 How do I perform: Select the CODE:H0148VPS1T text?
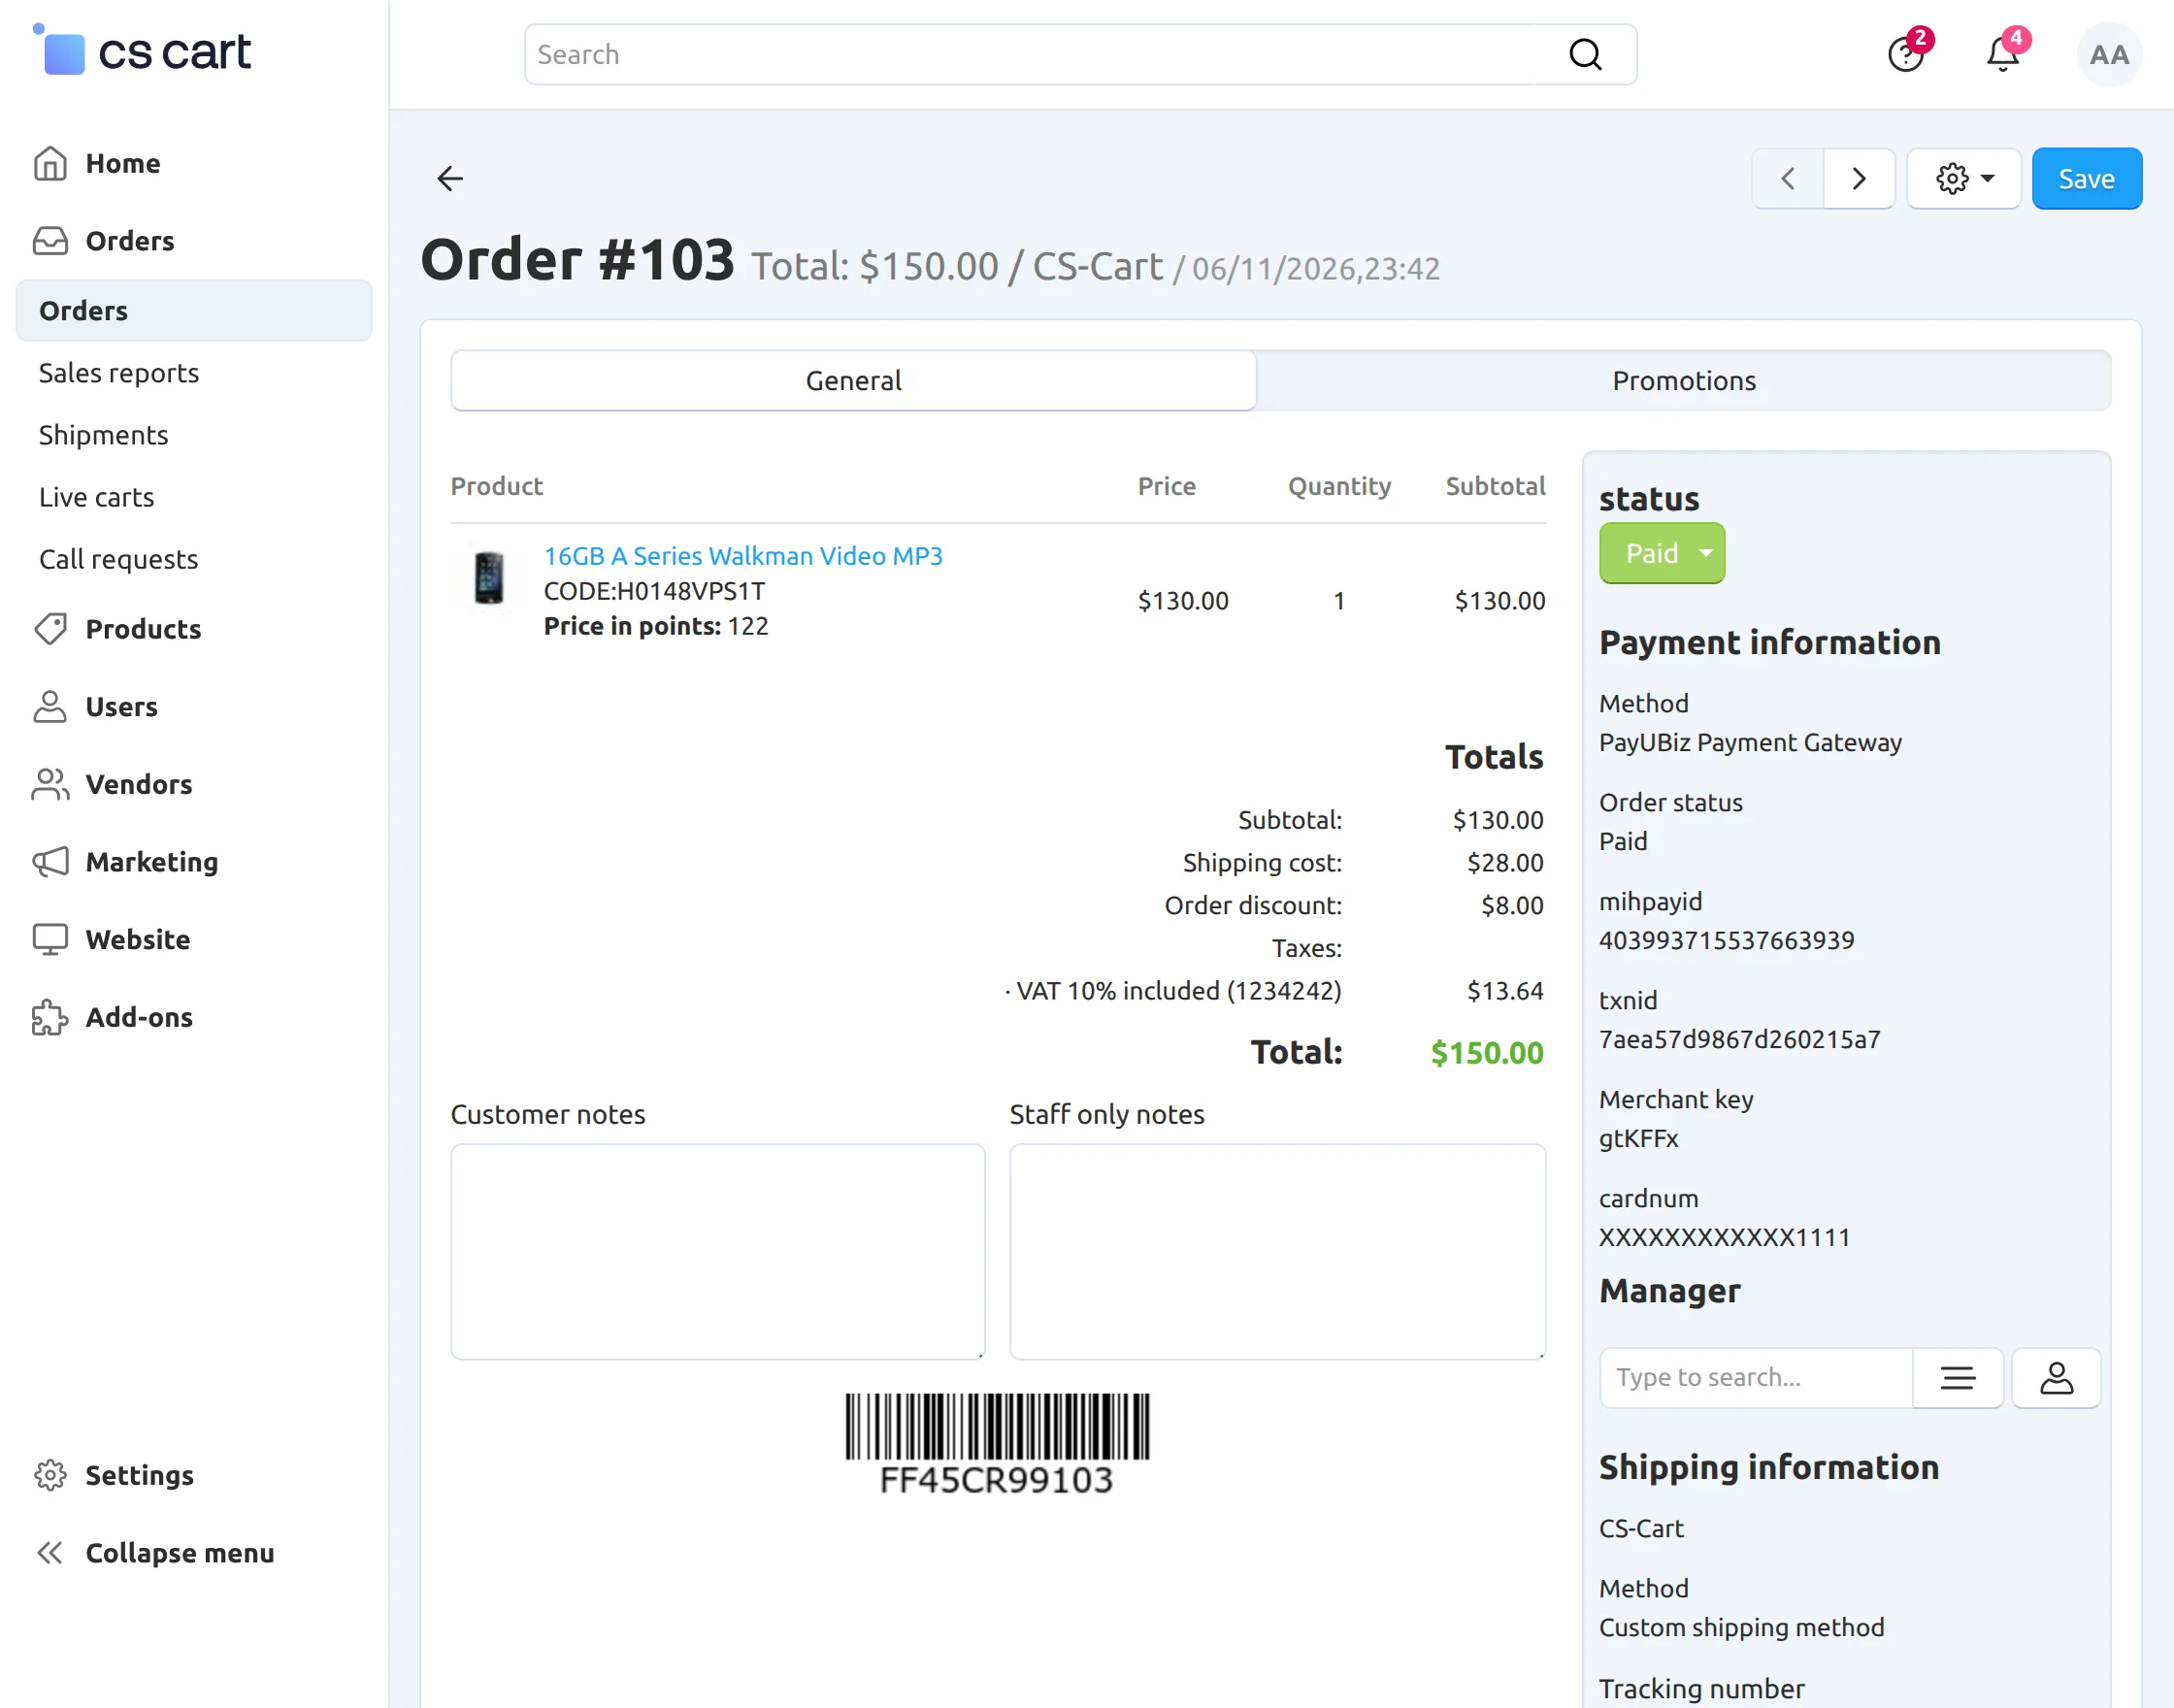(x=654, y=591)
